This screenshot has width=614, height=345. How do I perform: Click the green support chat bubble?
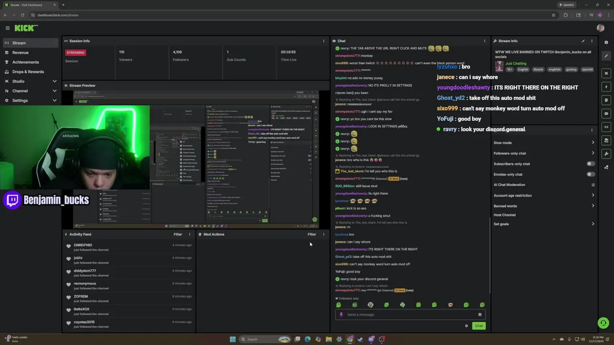click(x=603, y=323)
